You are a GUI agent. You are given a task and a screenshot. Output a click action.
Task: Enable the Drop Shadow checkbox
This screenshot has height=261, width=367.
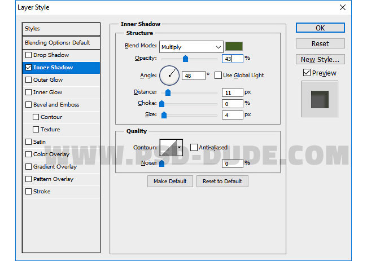point(28,55)
